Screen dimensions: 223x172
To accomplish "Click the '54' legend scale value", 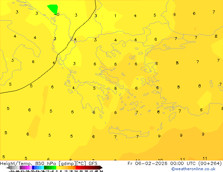I will (101, 171).
